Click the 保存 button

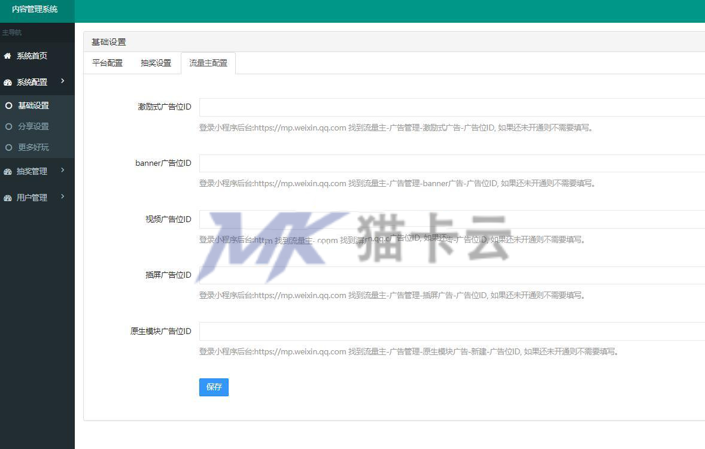click(x=214, y=387)
